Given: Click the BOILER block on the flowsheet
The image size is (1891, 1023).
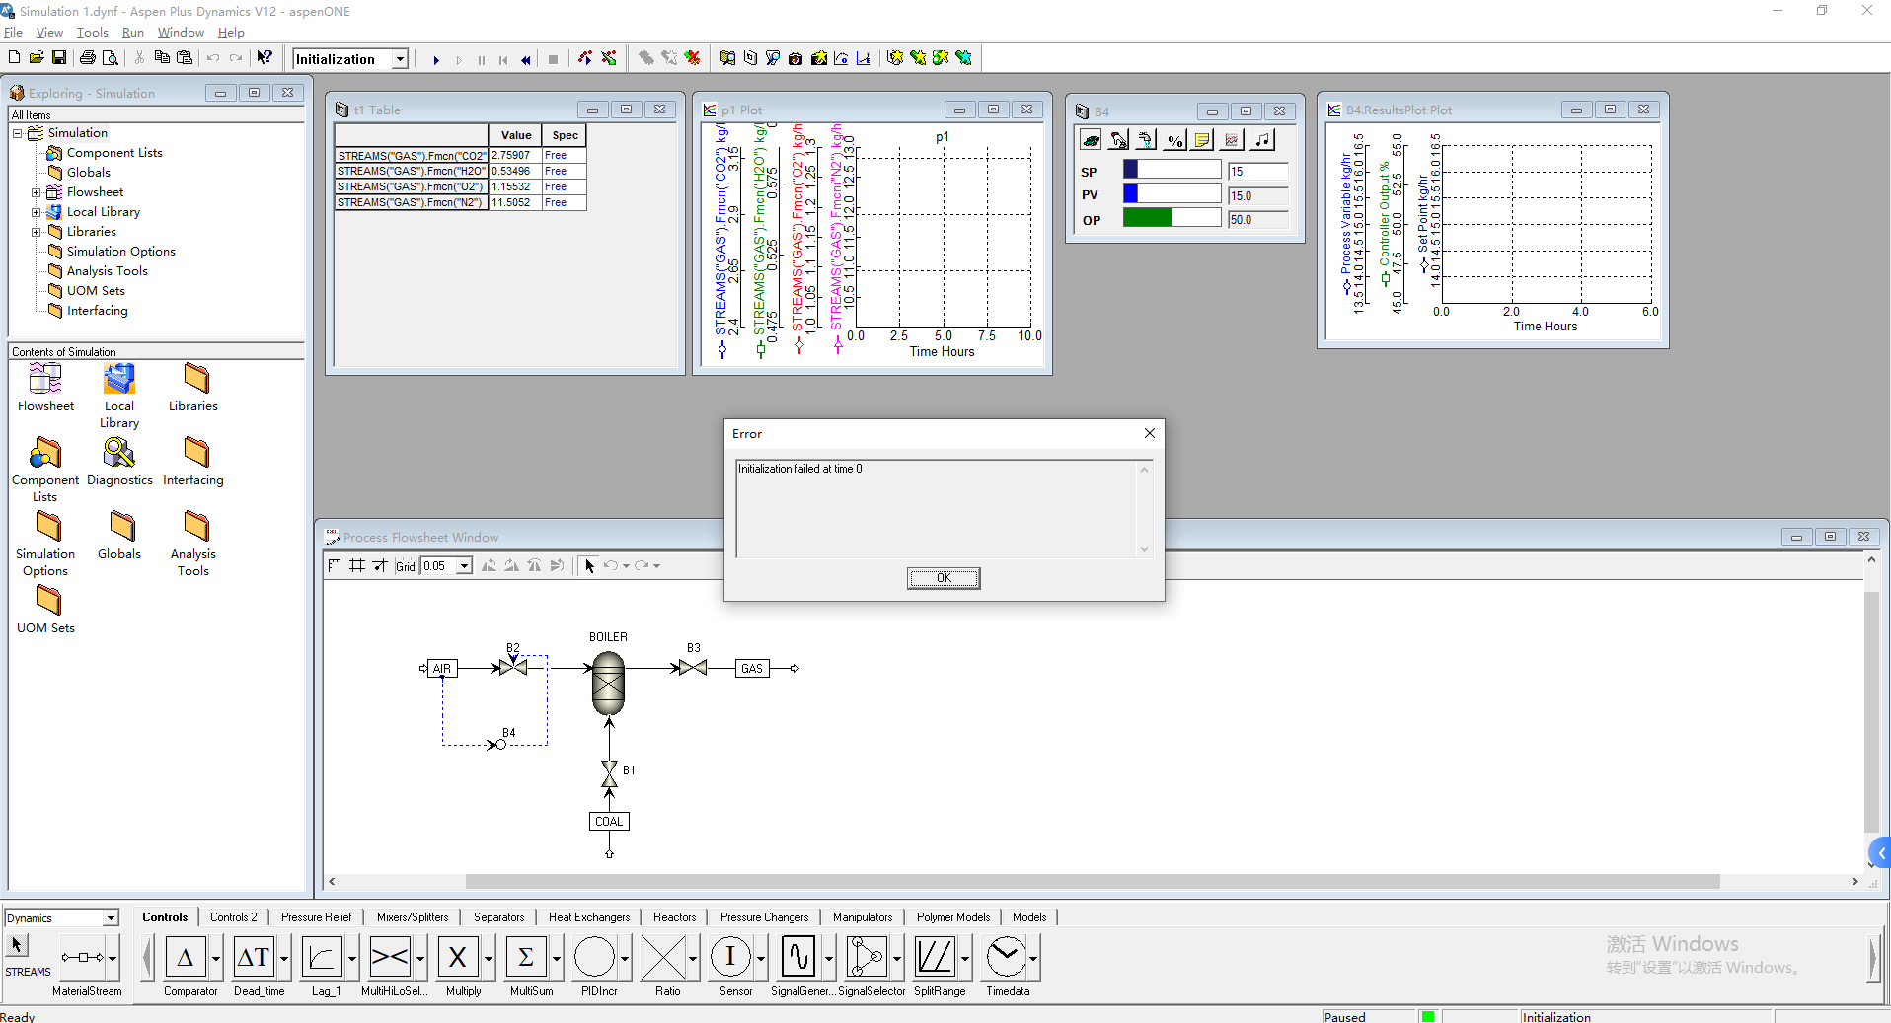Looking at the screenshot, I should [608, 682].
